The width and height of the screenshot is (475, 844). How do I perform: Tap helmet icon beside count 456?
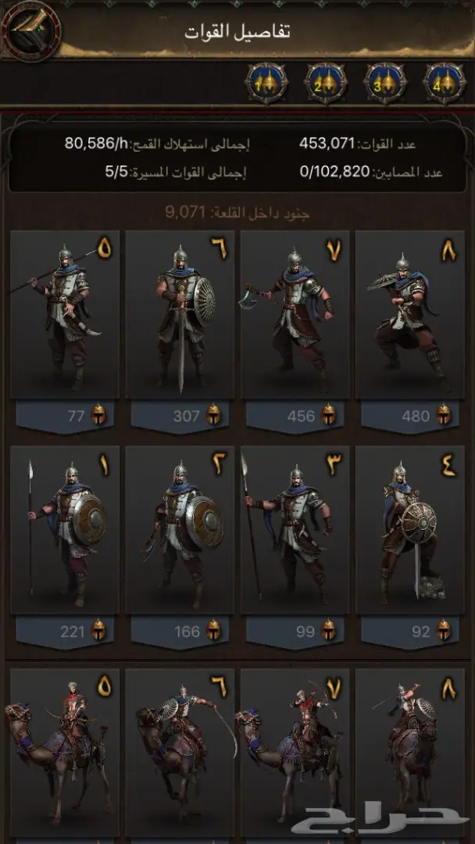tap(329, 414)
